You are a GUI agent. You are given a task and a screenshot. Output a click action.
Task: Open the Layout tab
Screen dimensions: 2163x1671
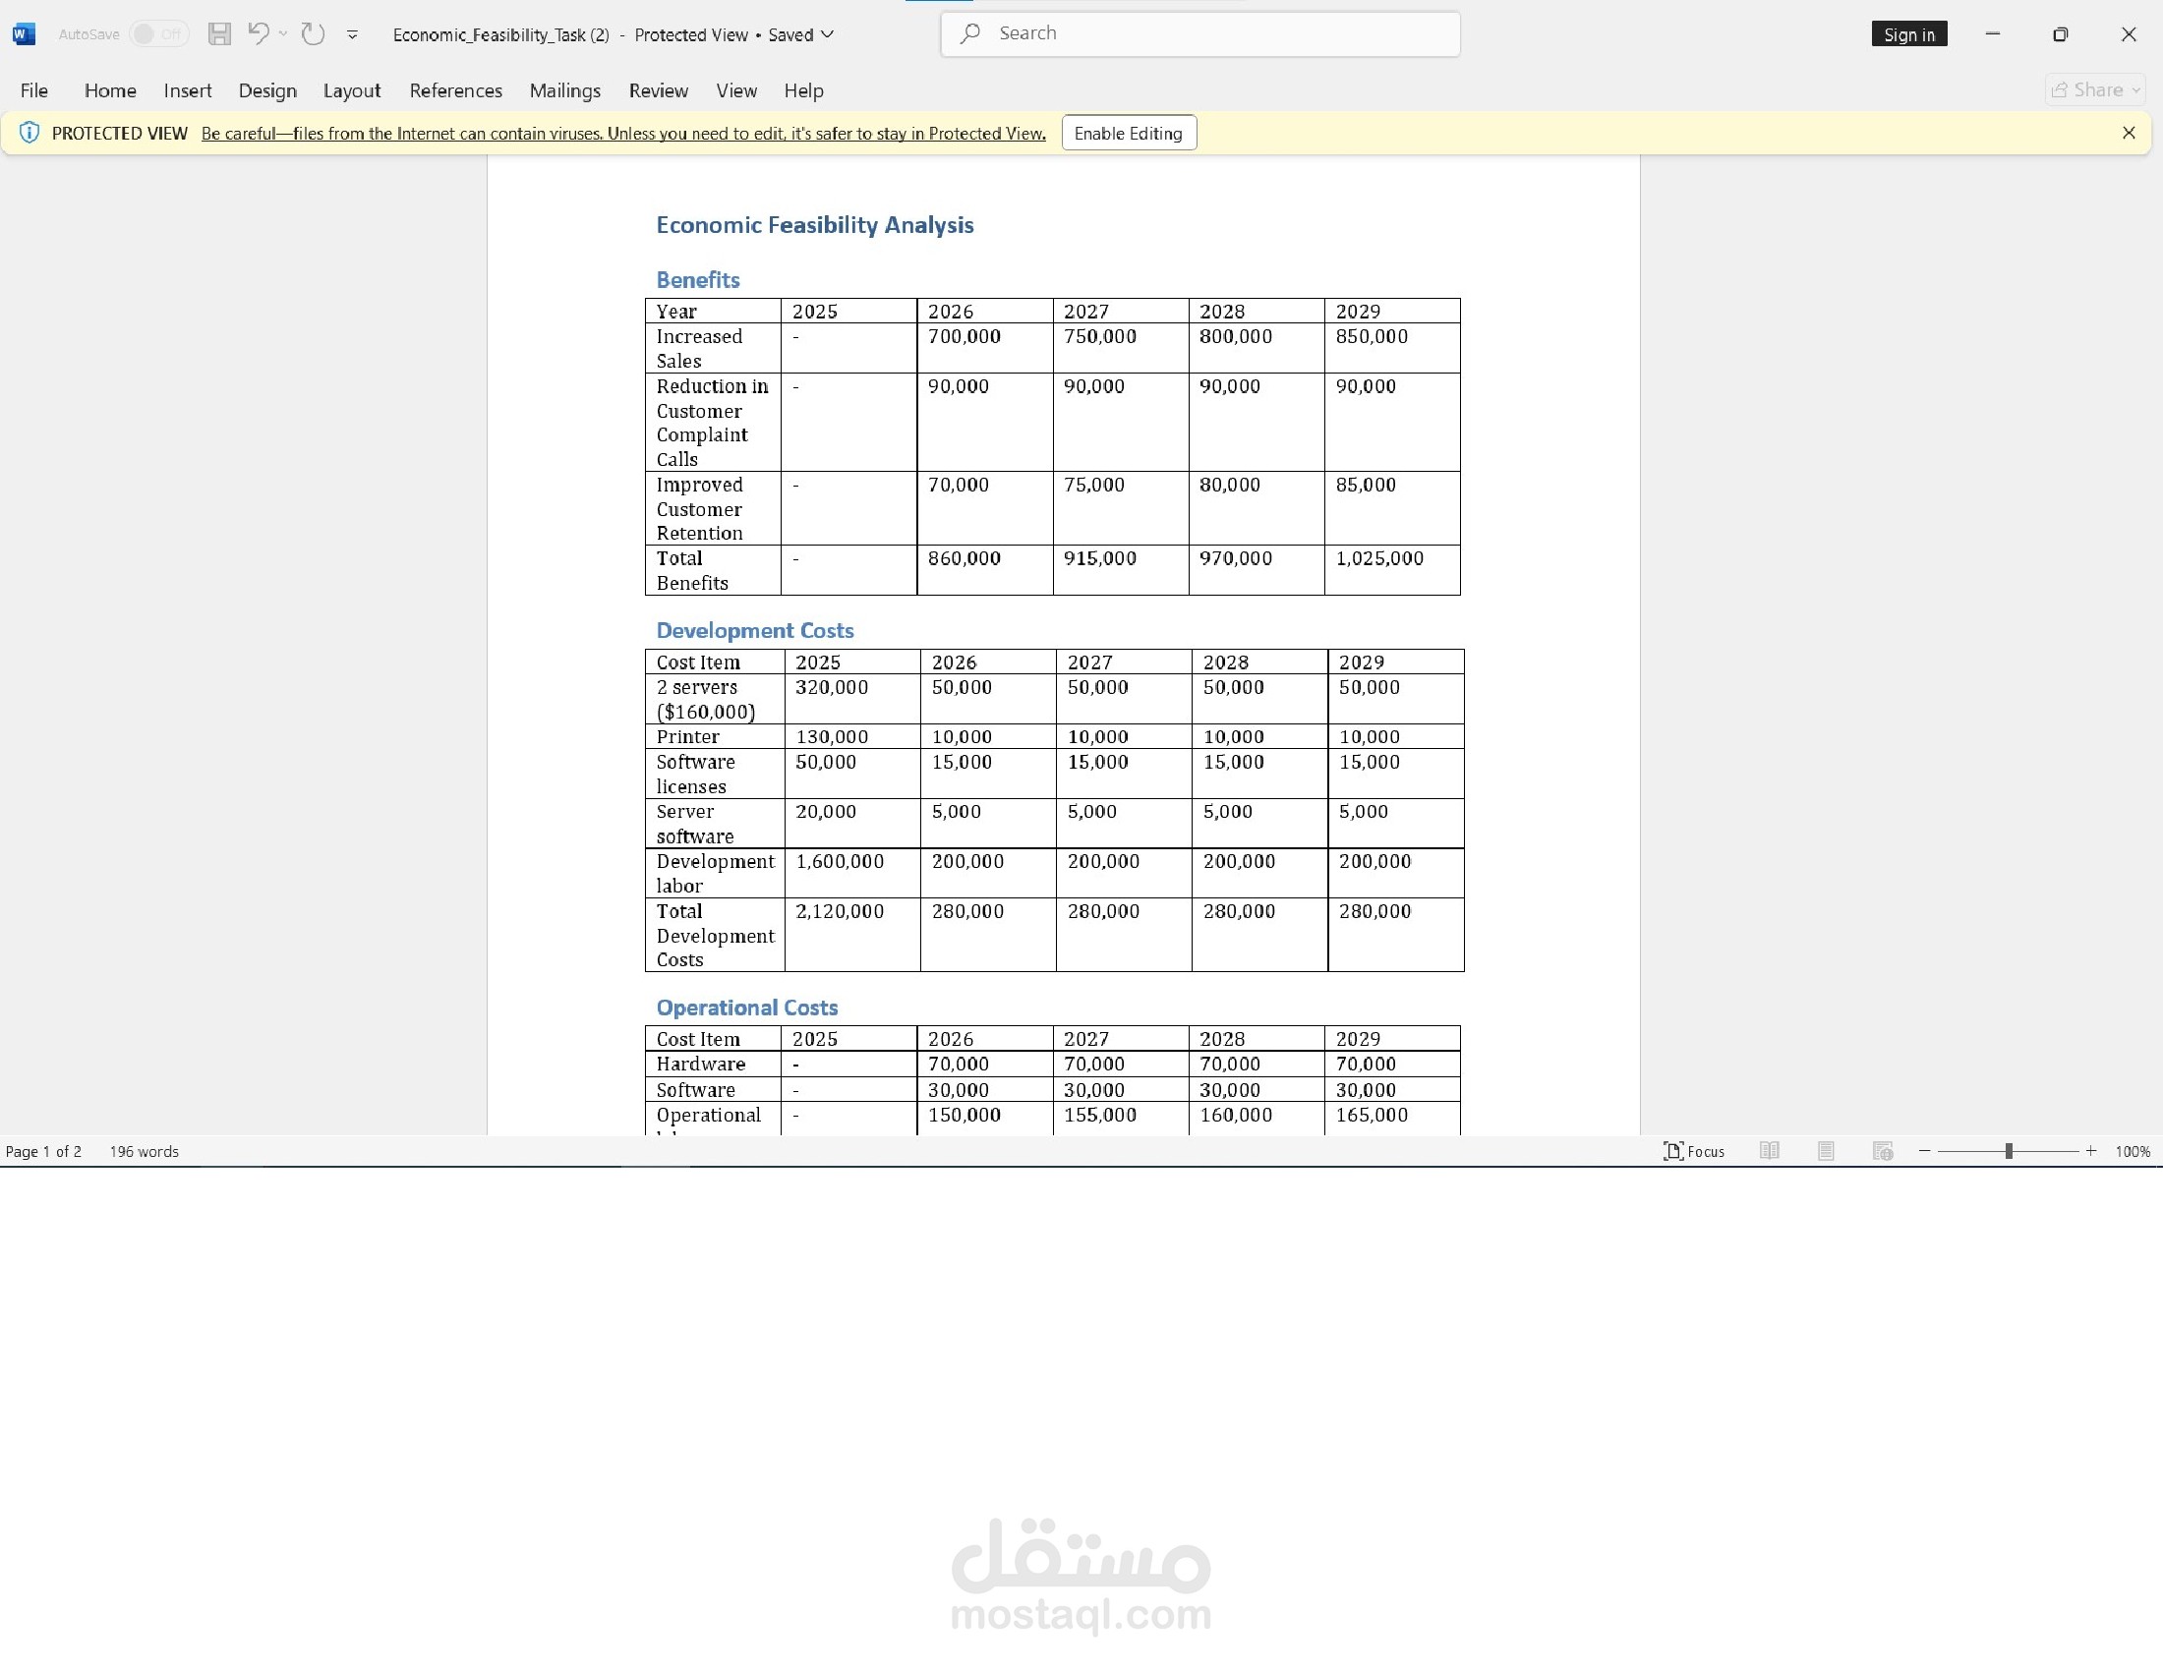pos(352,90)
